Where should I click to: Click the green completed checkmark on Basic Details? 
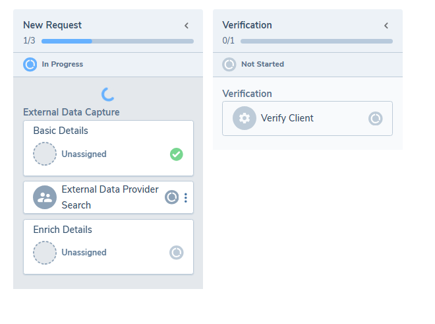coord(176,154)
